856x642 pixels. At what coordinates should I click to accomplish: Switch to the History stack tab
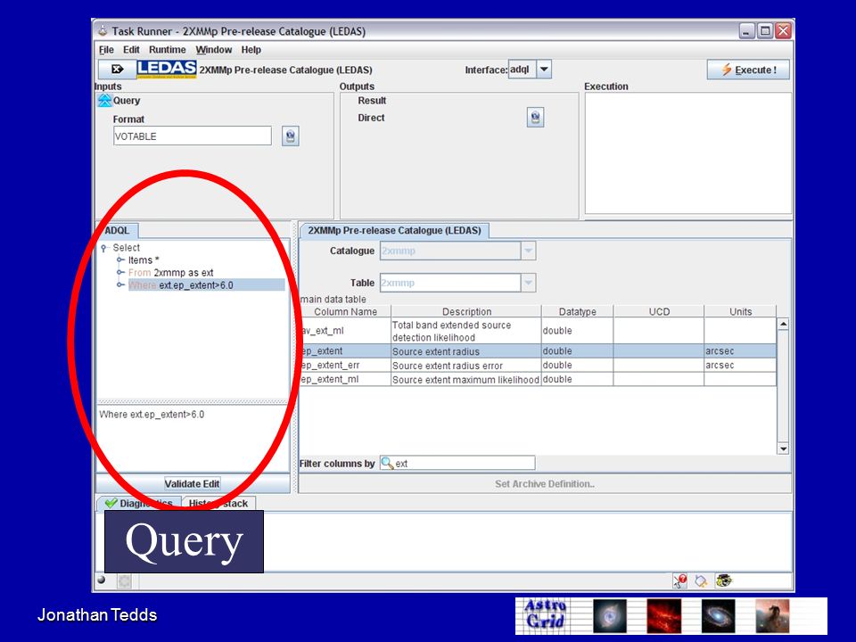tap(218, 503)
